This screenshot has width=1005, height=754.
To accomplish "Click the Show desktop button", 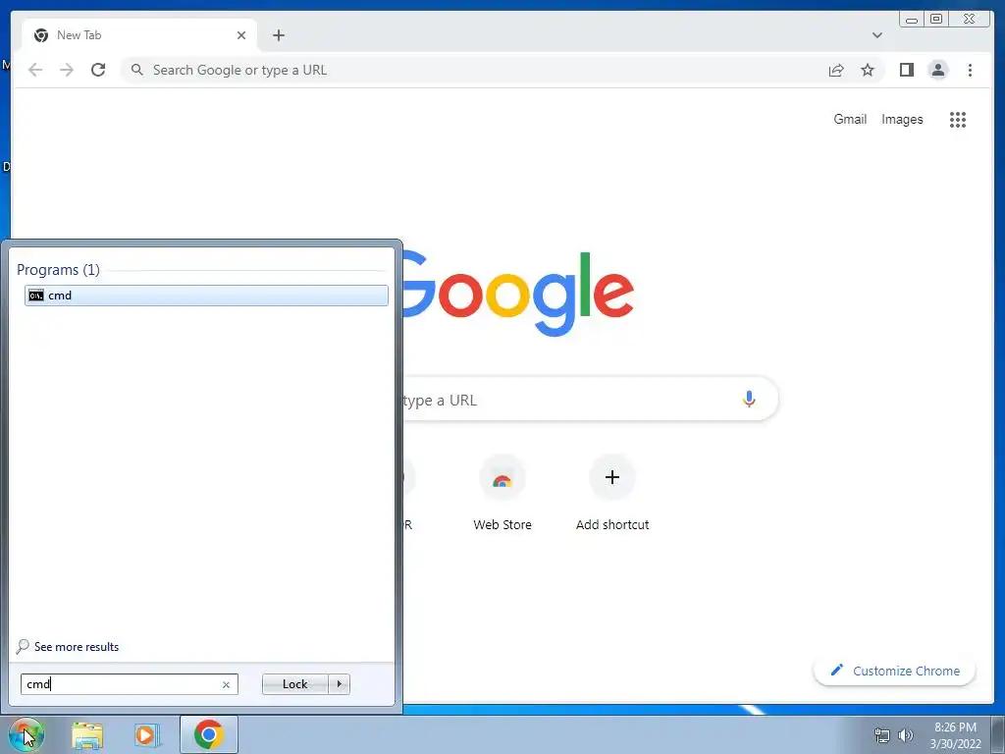I will point(998,734).
